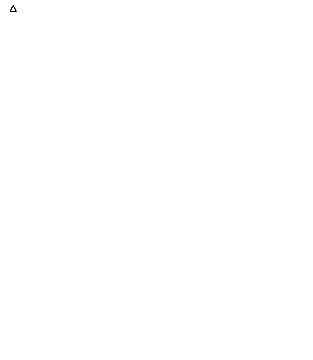Click inside the empty caution note area
Screen dimensions: 313x360
[171, 17]
